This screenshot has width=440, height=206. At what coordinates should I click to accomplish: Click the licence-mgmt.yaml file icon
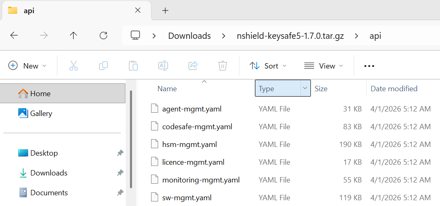(x=155, y=162)
